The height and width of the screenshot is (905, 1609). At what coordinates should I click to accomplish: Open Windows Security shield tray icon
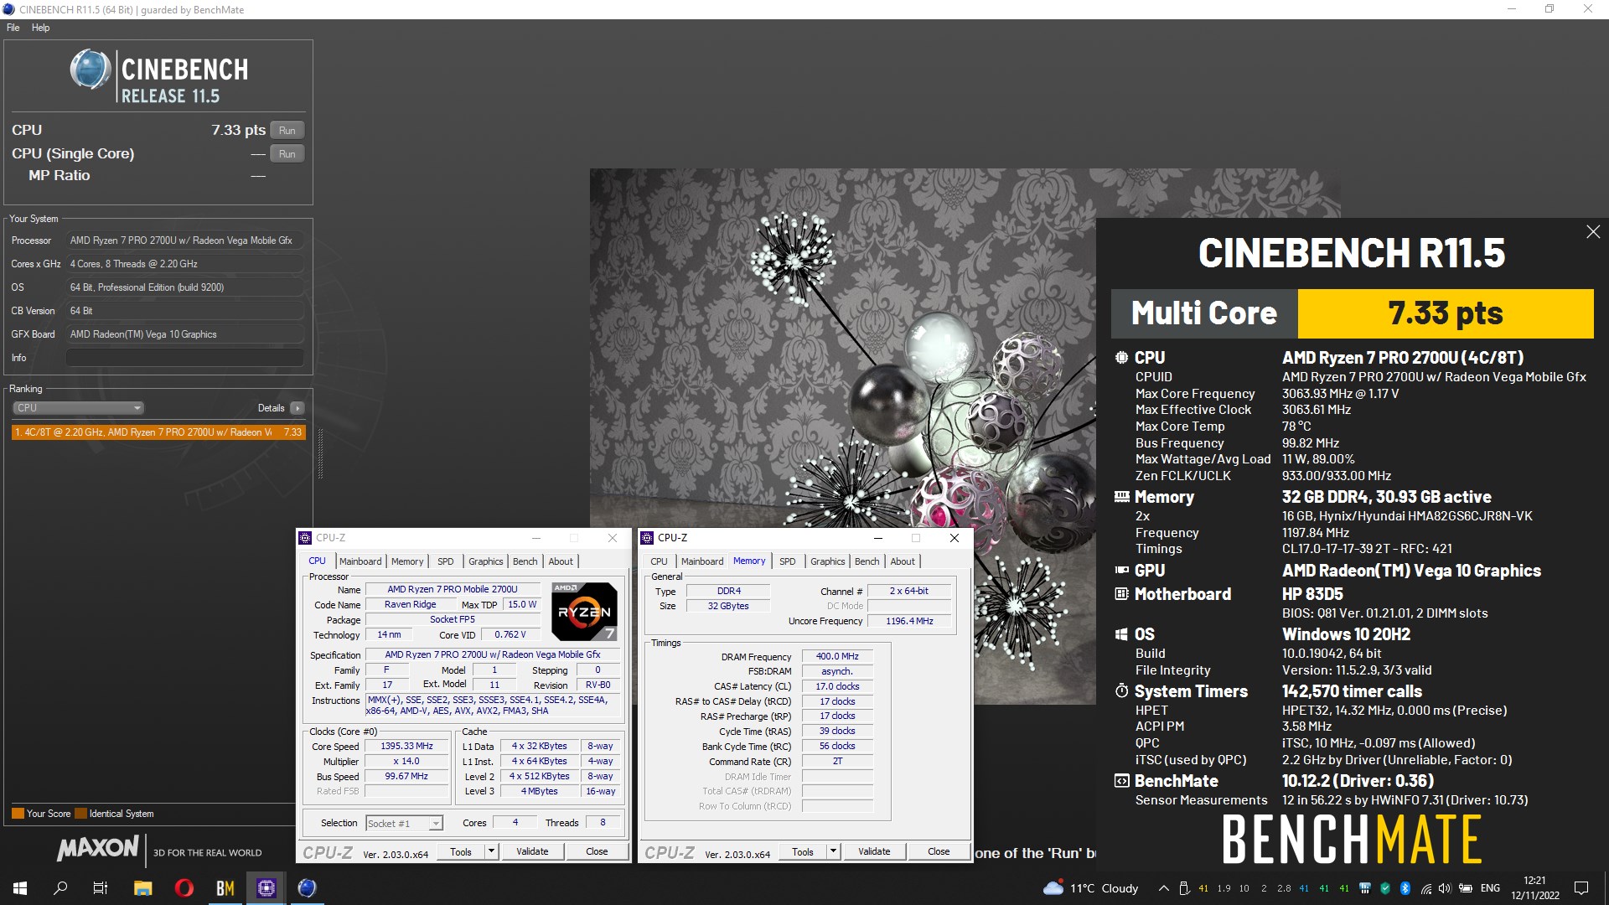(x=1385, y=888)
